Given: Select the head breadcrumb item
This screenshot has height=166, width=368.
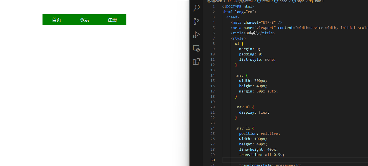Looking at the screenshot, I should [283, 1].
